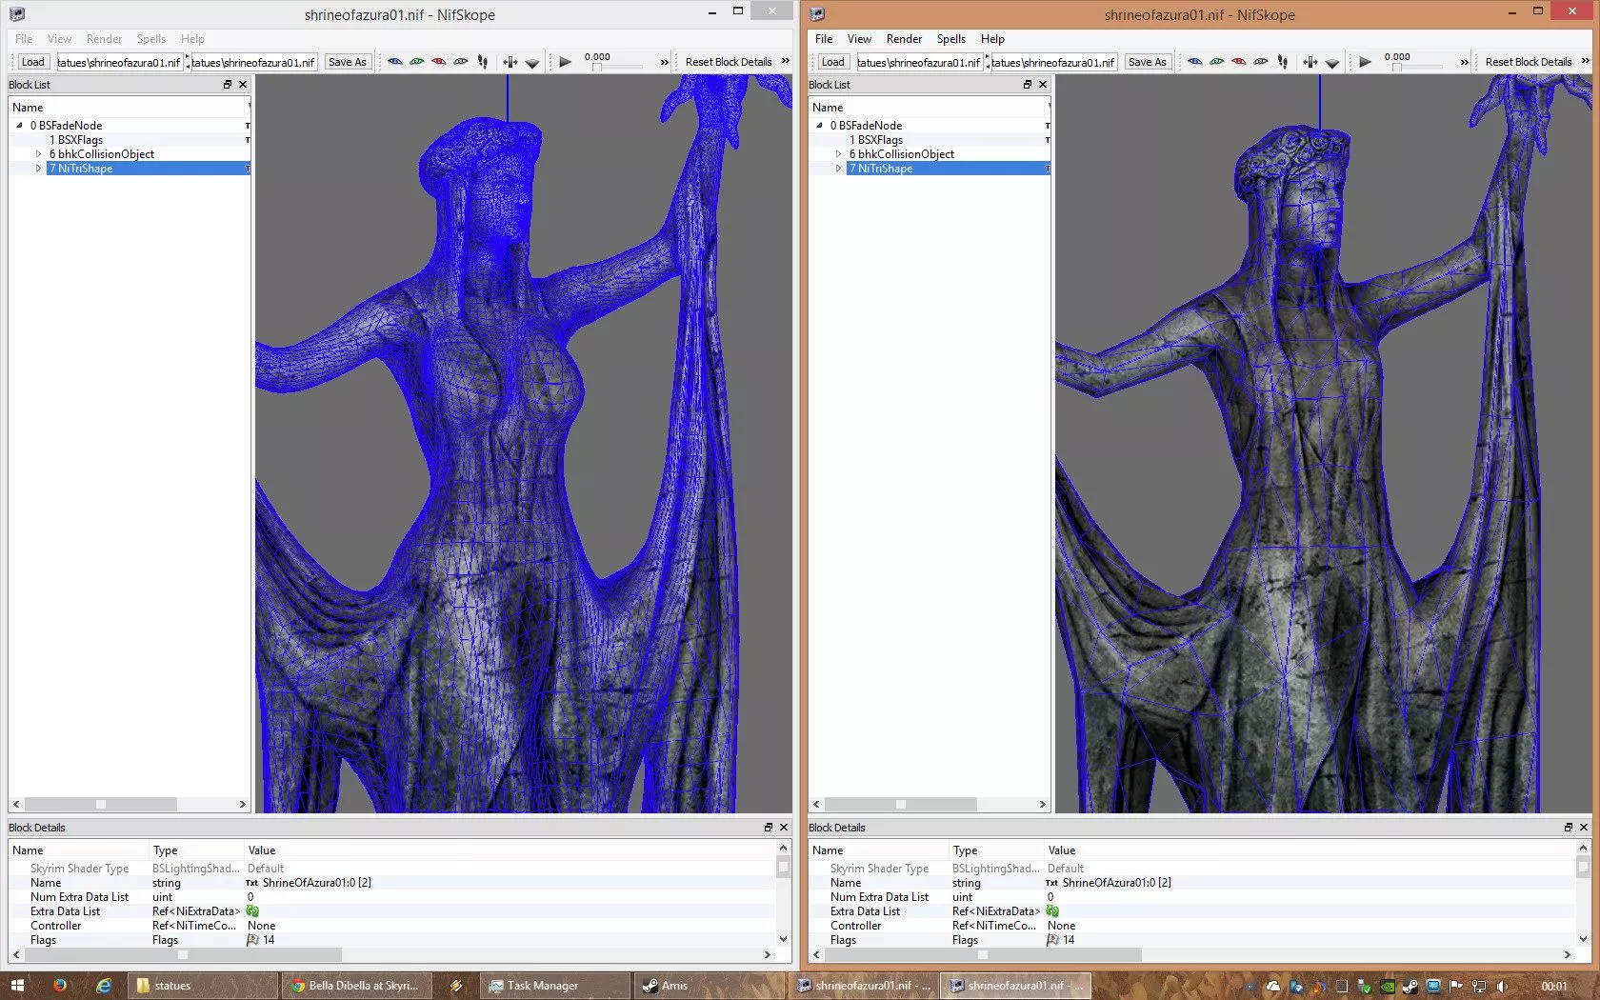Click ShrineOfAzura01:0 name value in left window
The width and height of the screenshot is (1600, 1000).
[317, 883]
